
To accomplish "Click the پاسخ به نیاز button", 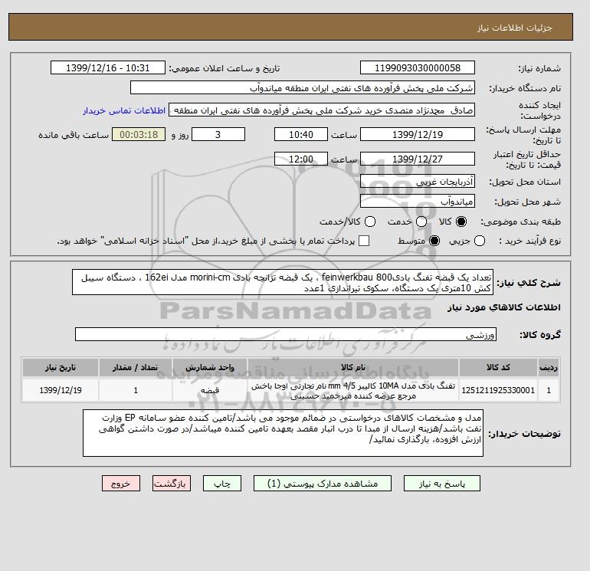I will click(x=442, y=484).
